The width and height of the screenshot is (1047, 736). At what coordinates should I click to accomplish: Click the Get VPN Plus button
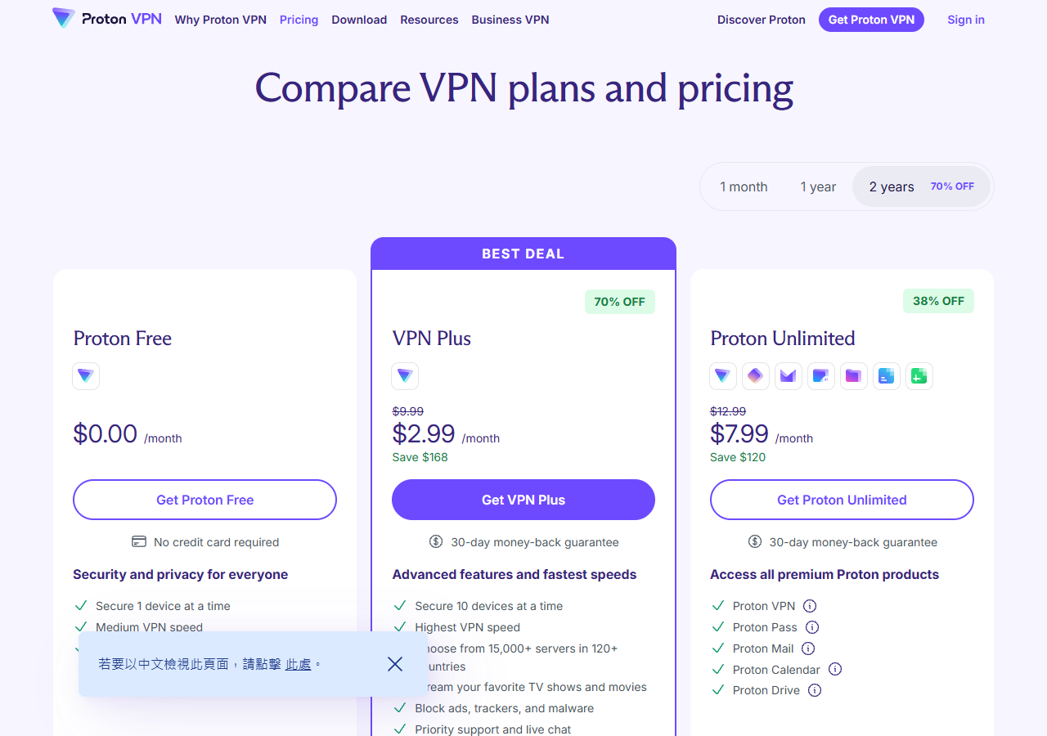[x=523, y=500]
